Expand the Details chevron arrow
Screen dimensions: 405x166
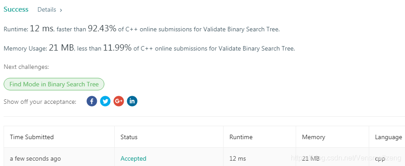click(x=61, y=10)
